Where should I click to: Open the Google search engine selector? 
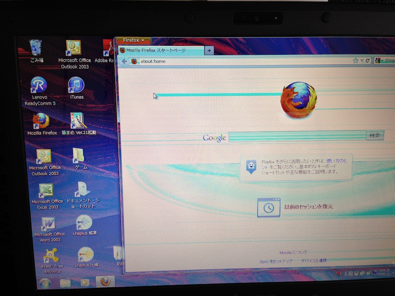click(x=378, y=61)
